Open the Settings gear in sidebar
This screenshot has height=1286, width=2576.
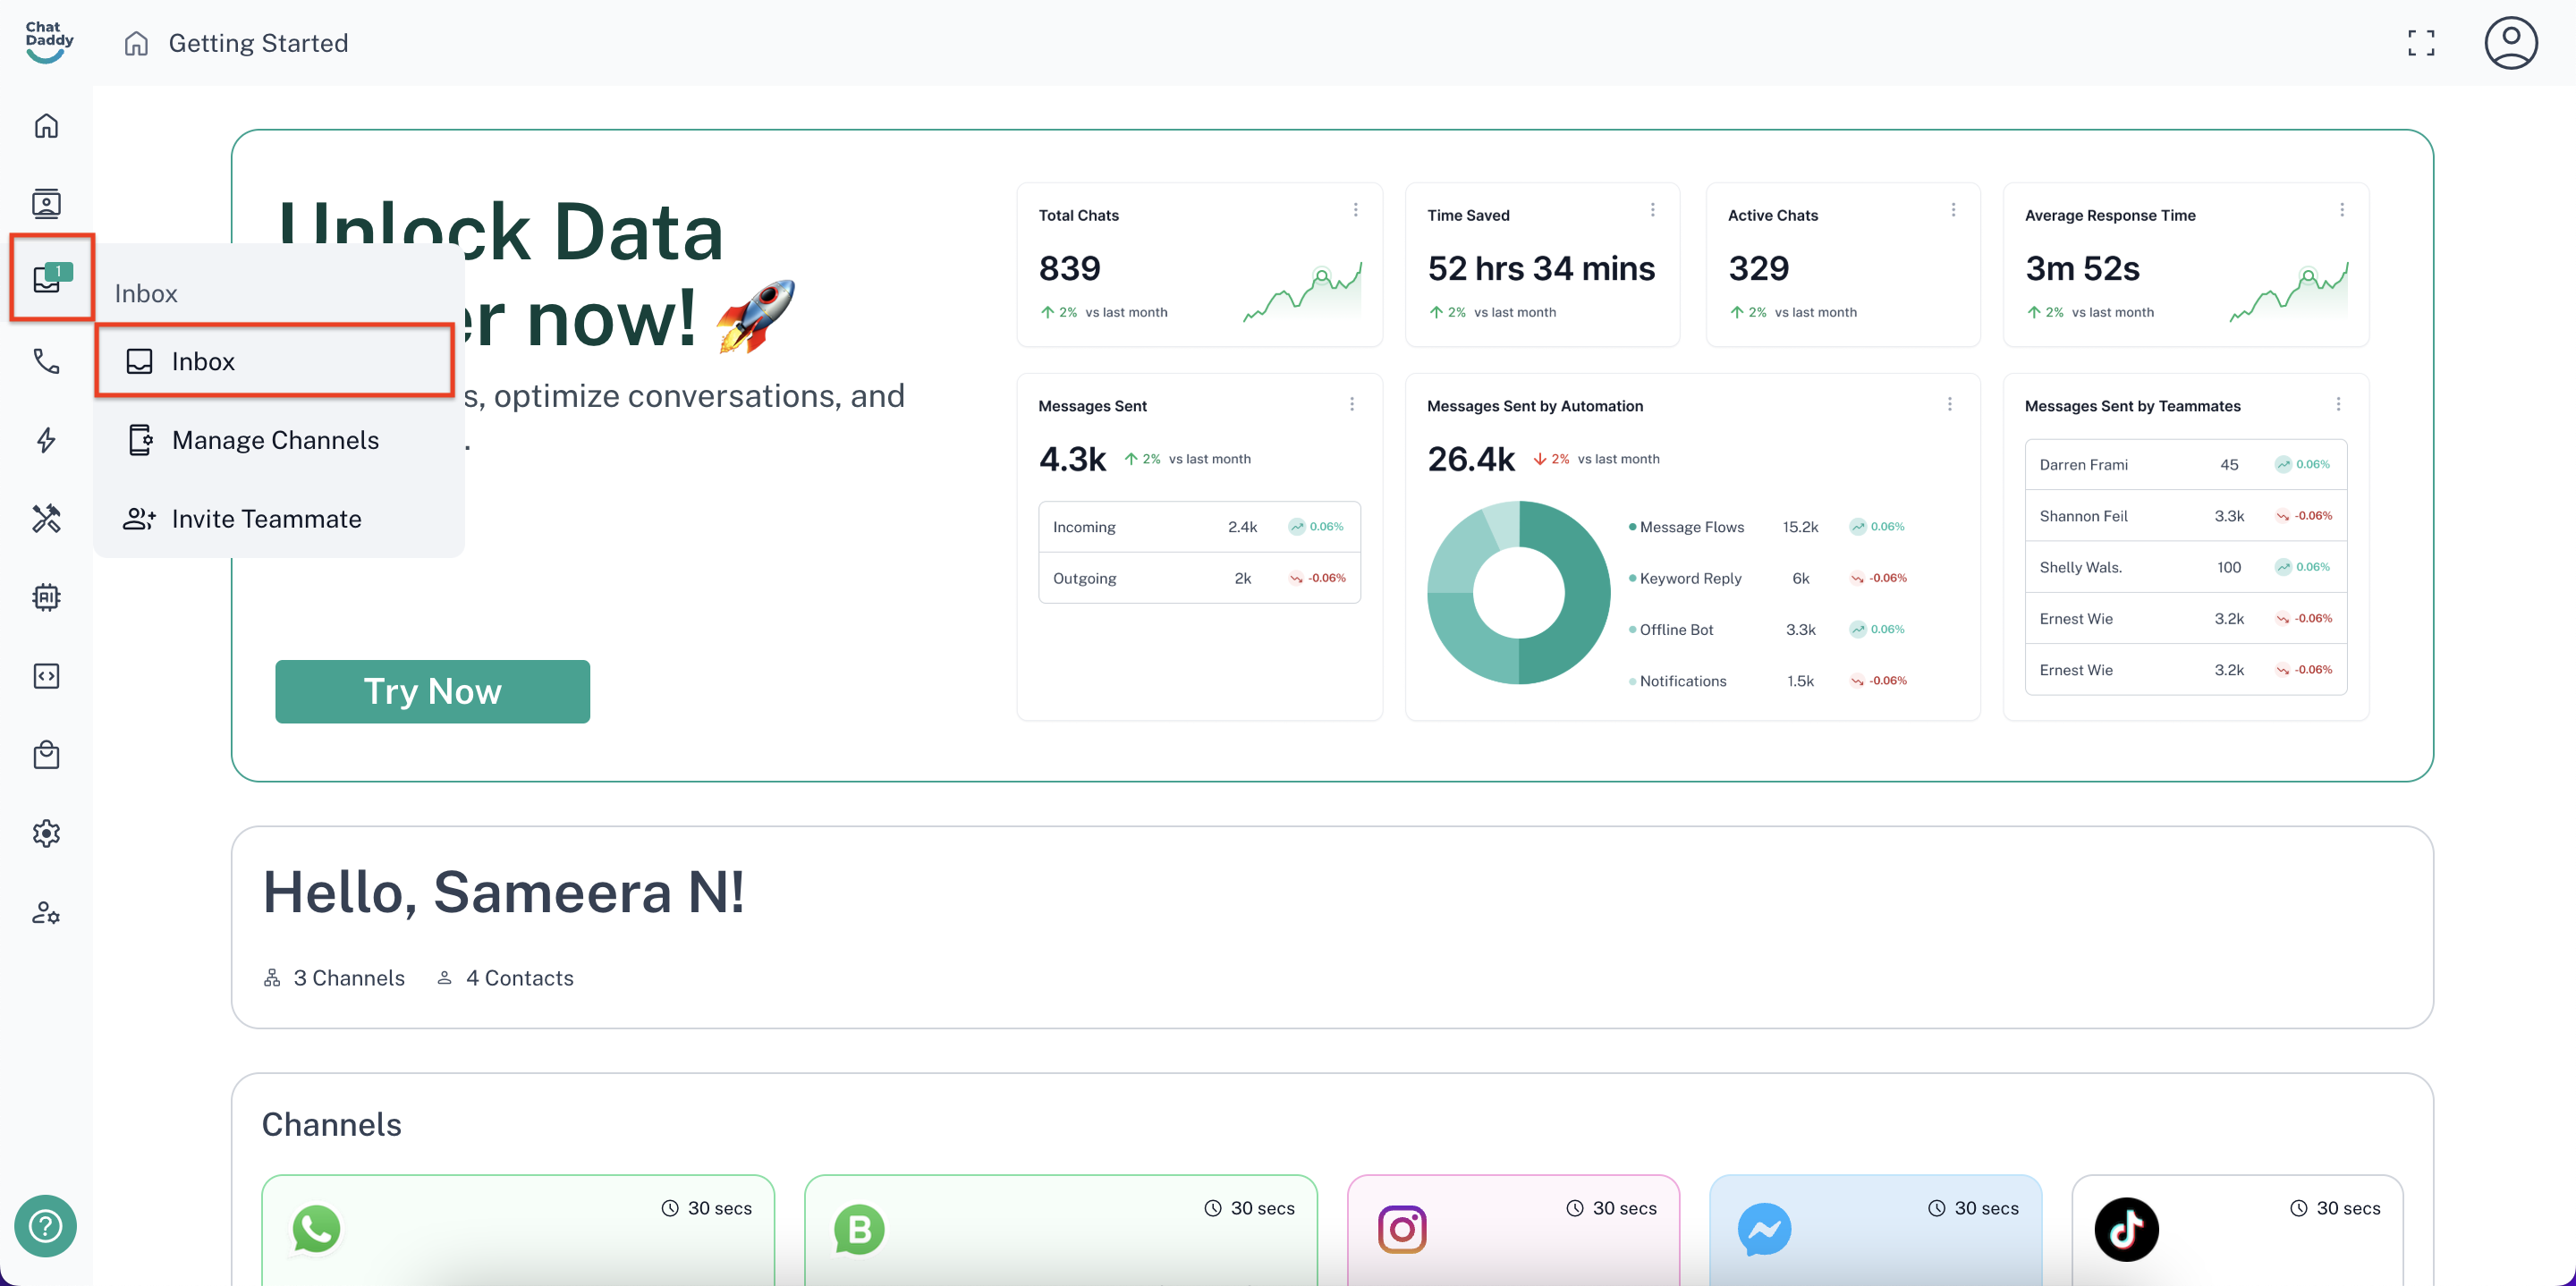46,833
